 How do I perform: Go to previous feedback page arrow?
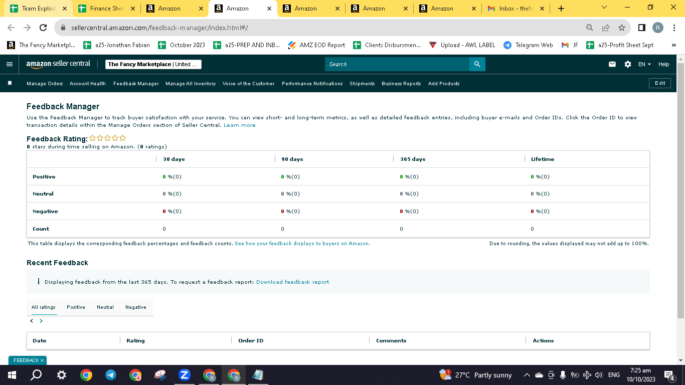pyautogui.click(x=32, y=321)
